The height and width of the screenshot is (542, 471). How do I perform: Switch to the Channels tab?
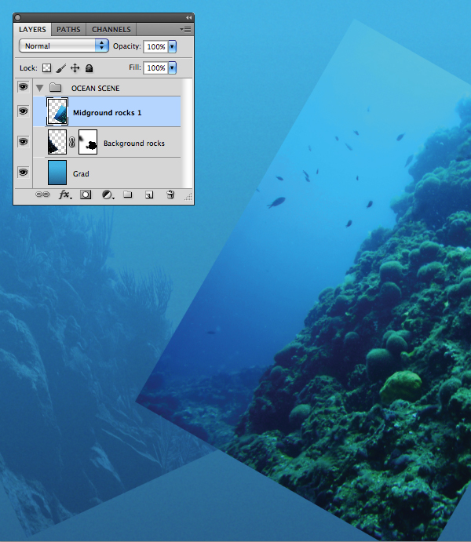click(111, 29)
